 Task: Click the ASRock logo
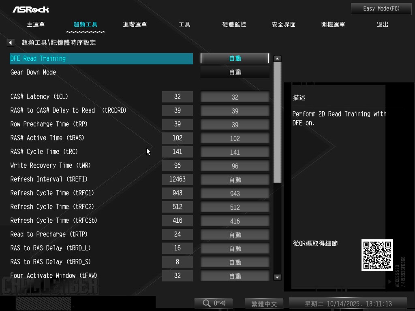click(x=30, y=9)
